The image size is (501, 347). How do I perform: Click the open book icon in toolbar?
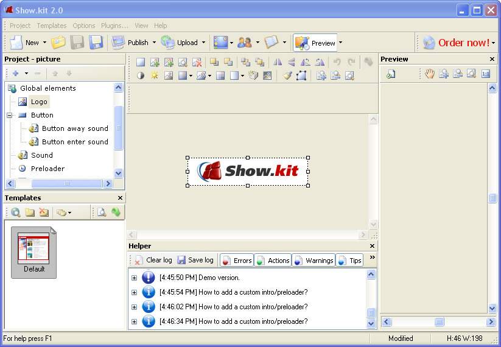click(x=272, y=43)
